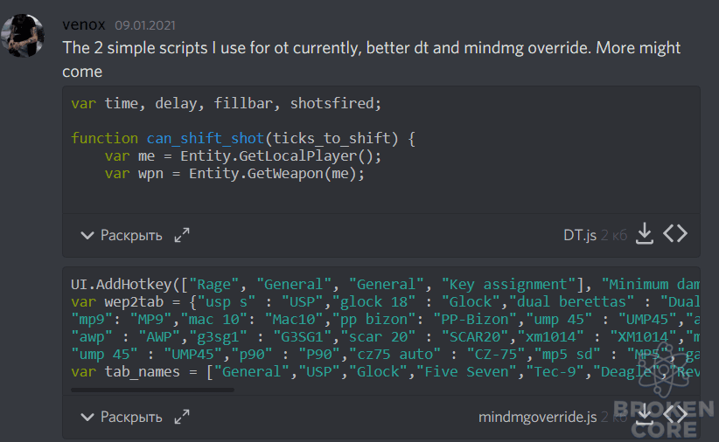Open venox's profile avatar
This screenshot has width=719, height=442.
pyautogui.click(x=23, y=35)
